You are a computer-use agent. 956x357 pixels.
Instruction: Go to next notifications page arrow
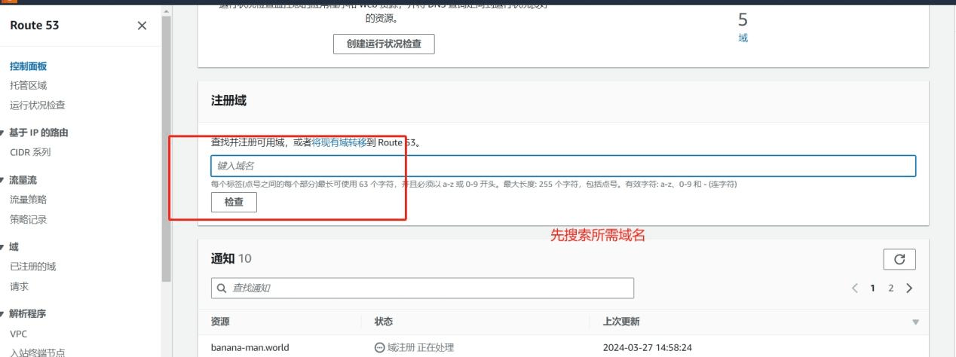(909, 288)
